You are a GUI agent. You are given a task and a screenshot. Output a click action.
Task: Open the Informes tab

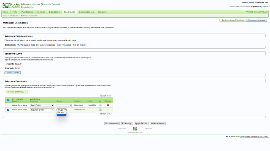(102, 12)
